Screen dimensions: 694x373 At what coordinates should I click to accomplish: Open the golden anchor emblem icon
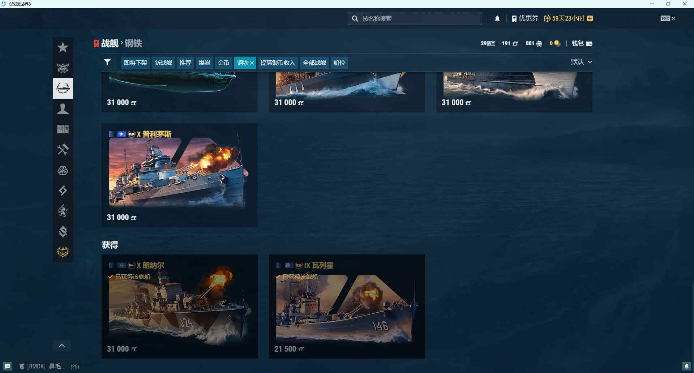tap(63, 252)
